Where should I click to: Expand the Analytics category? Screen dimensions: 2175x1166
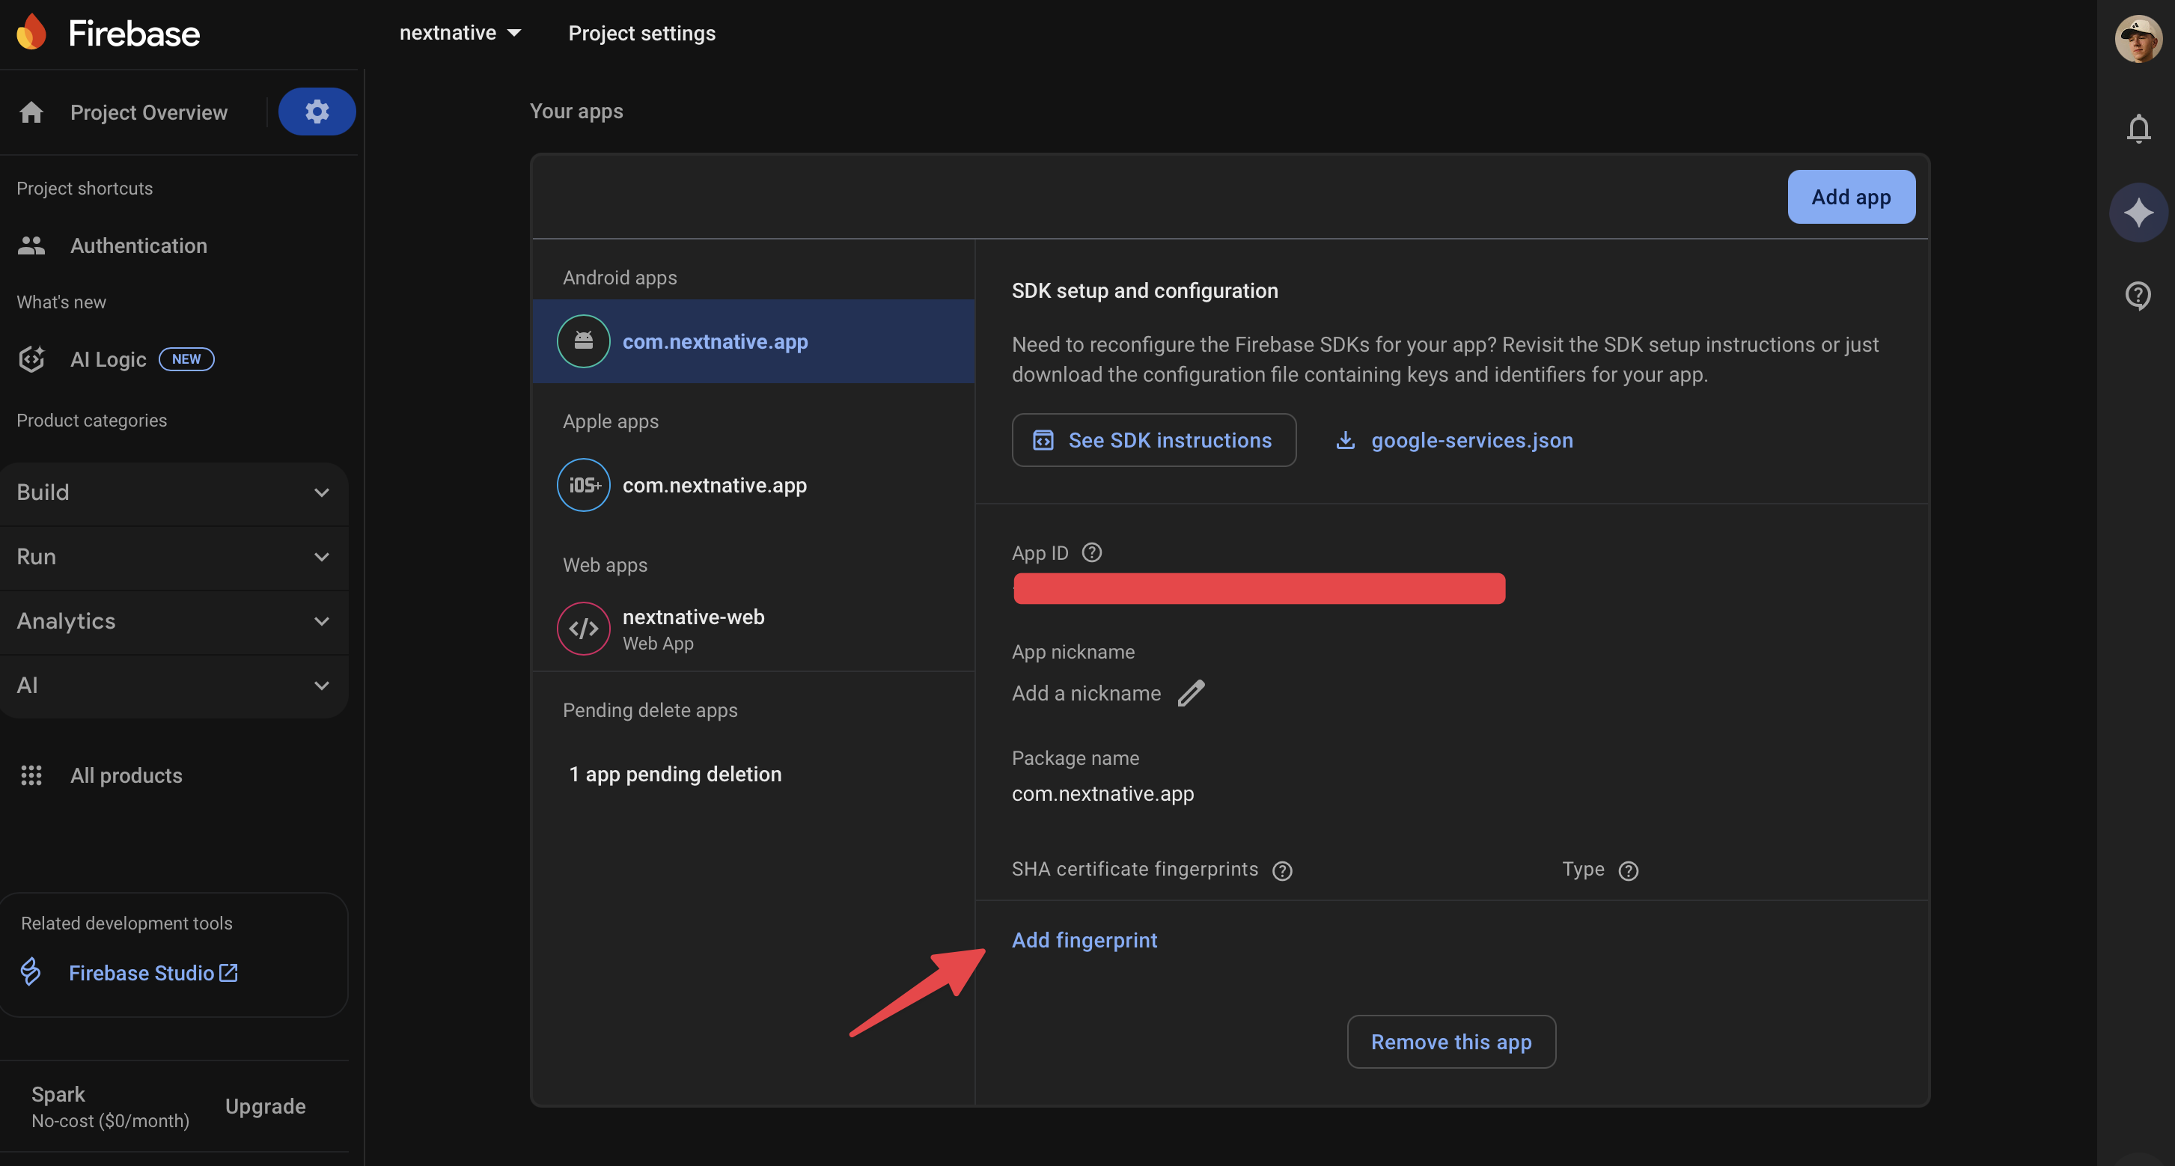click(174, 620)
